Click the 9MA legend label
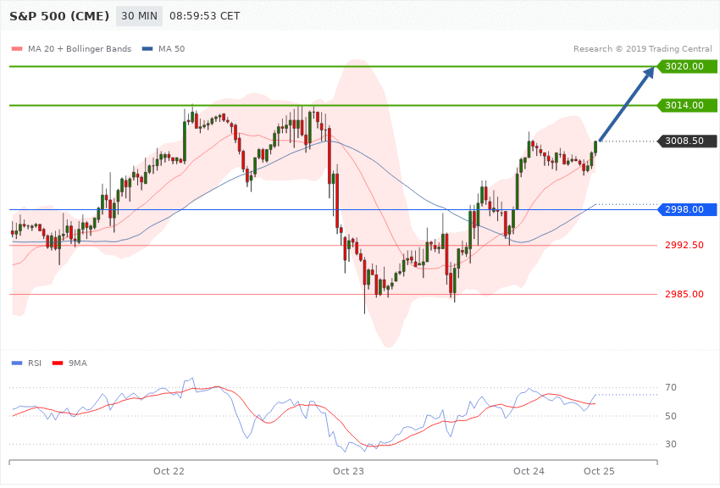Image resolution: width=720 pixels, height=488 pixels. [78, 363]
